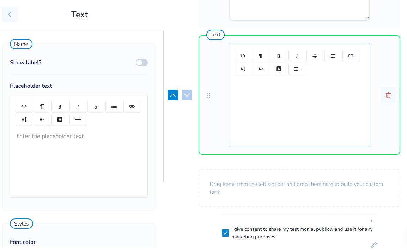Click the Styles section label

pos(21,224)
